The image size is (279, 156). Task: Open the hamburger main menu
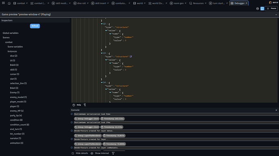click(x=3, y=3)
